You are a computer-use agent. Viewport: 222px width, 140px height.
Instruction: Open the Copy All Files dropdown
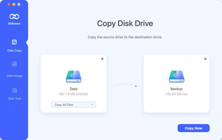point(74,105)
